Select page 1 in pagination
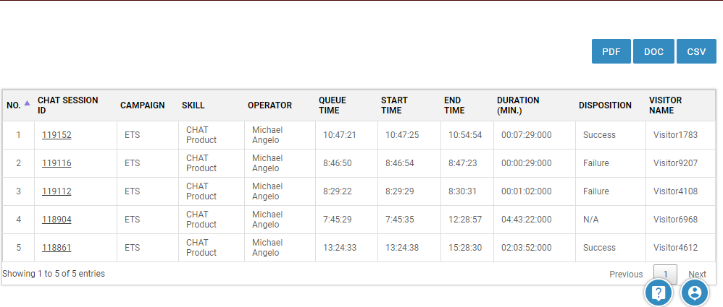 665,274
